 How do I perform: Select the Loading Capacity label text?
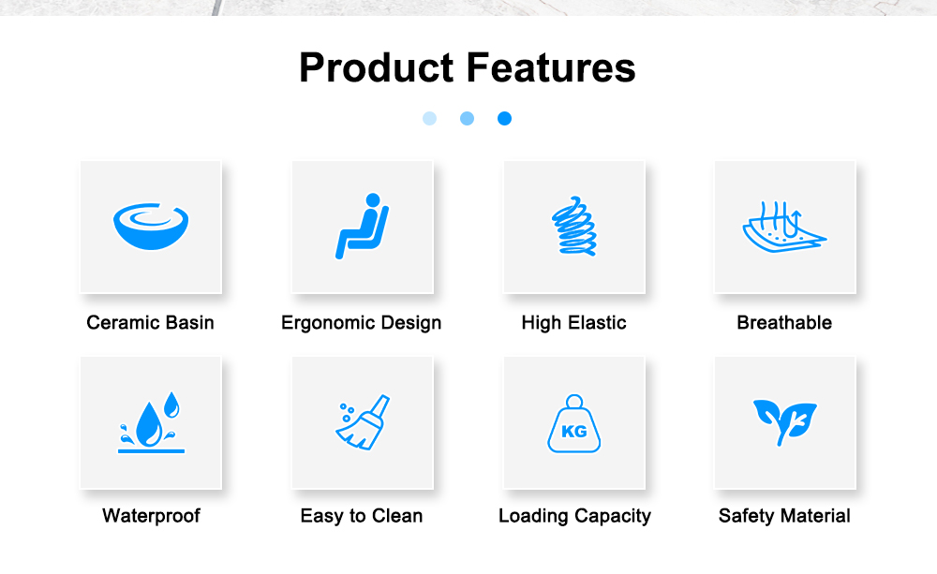tap(574, 516)
